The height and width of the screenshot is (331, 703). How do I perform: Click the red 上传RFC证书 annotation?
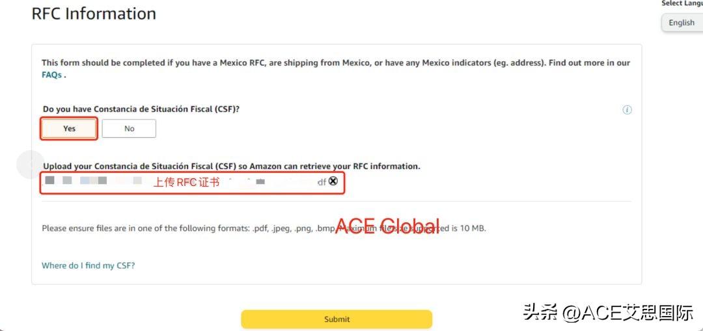[x=187, y=182]
